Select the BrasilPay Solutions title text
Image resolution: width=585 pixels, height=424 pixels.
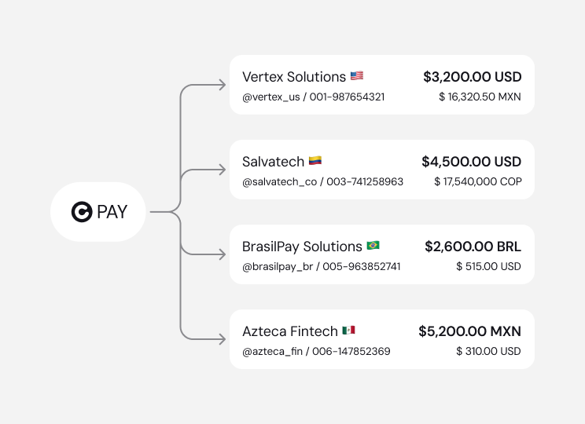[x=302, y=247]
